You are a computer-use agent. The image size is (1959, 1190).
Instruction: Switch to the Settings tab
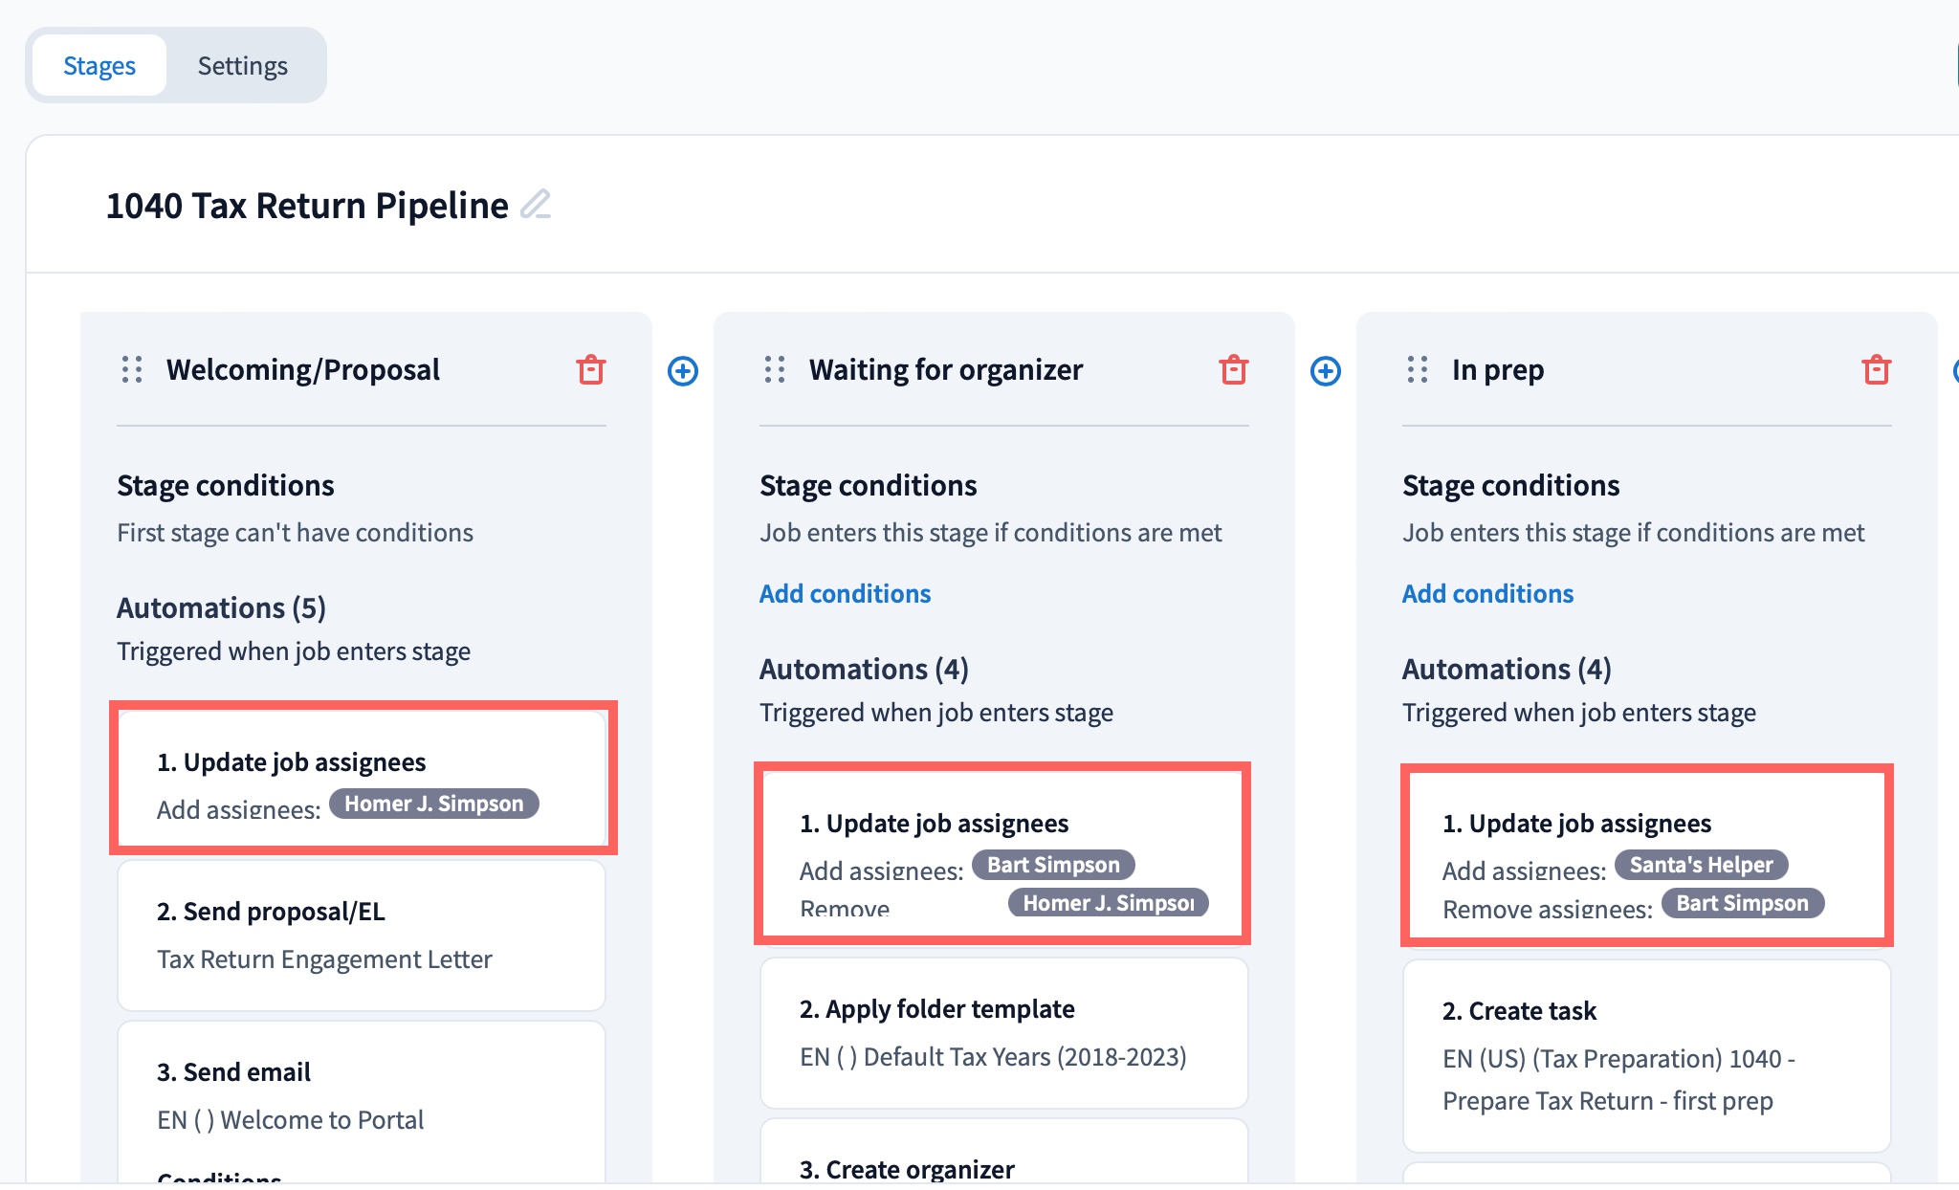(x=242, y=66)
